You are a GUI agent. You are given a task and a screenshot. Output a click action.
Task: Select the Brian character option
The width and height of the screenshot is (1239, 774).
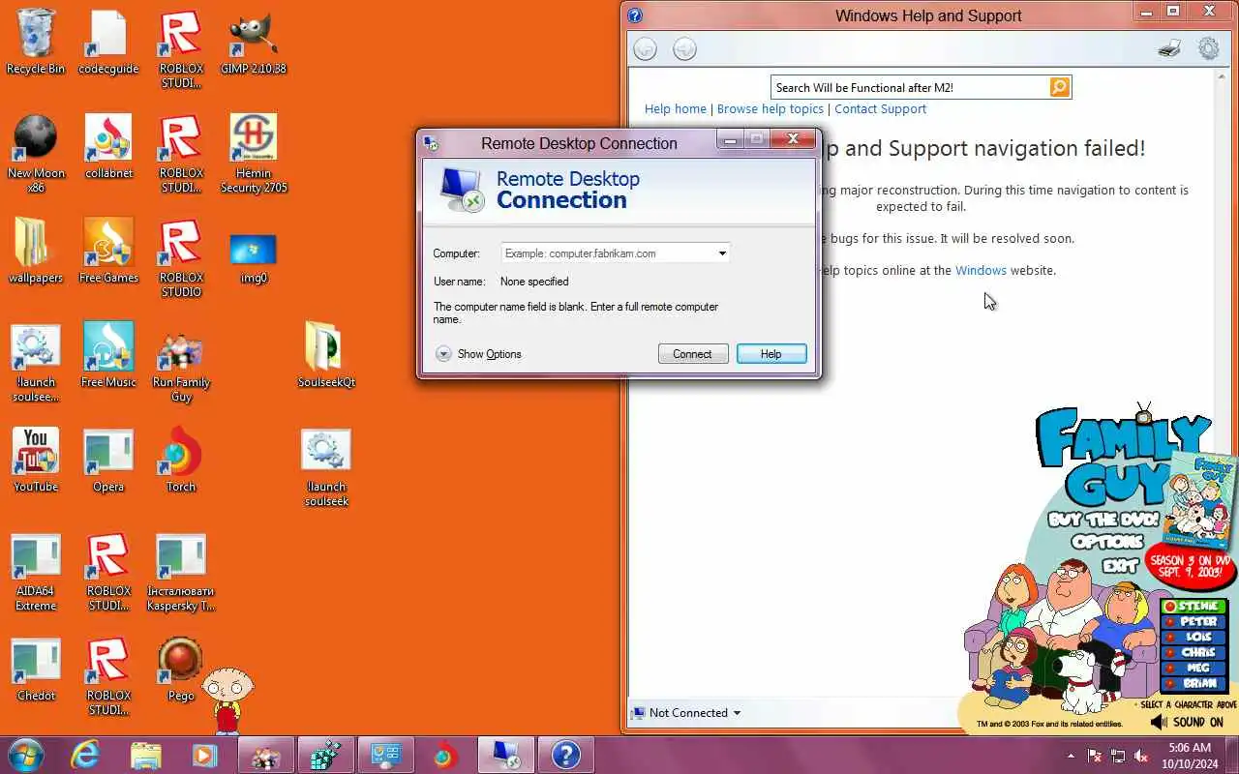(x=1193, y=684)
